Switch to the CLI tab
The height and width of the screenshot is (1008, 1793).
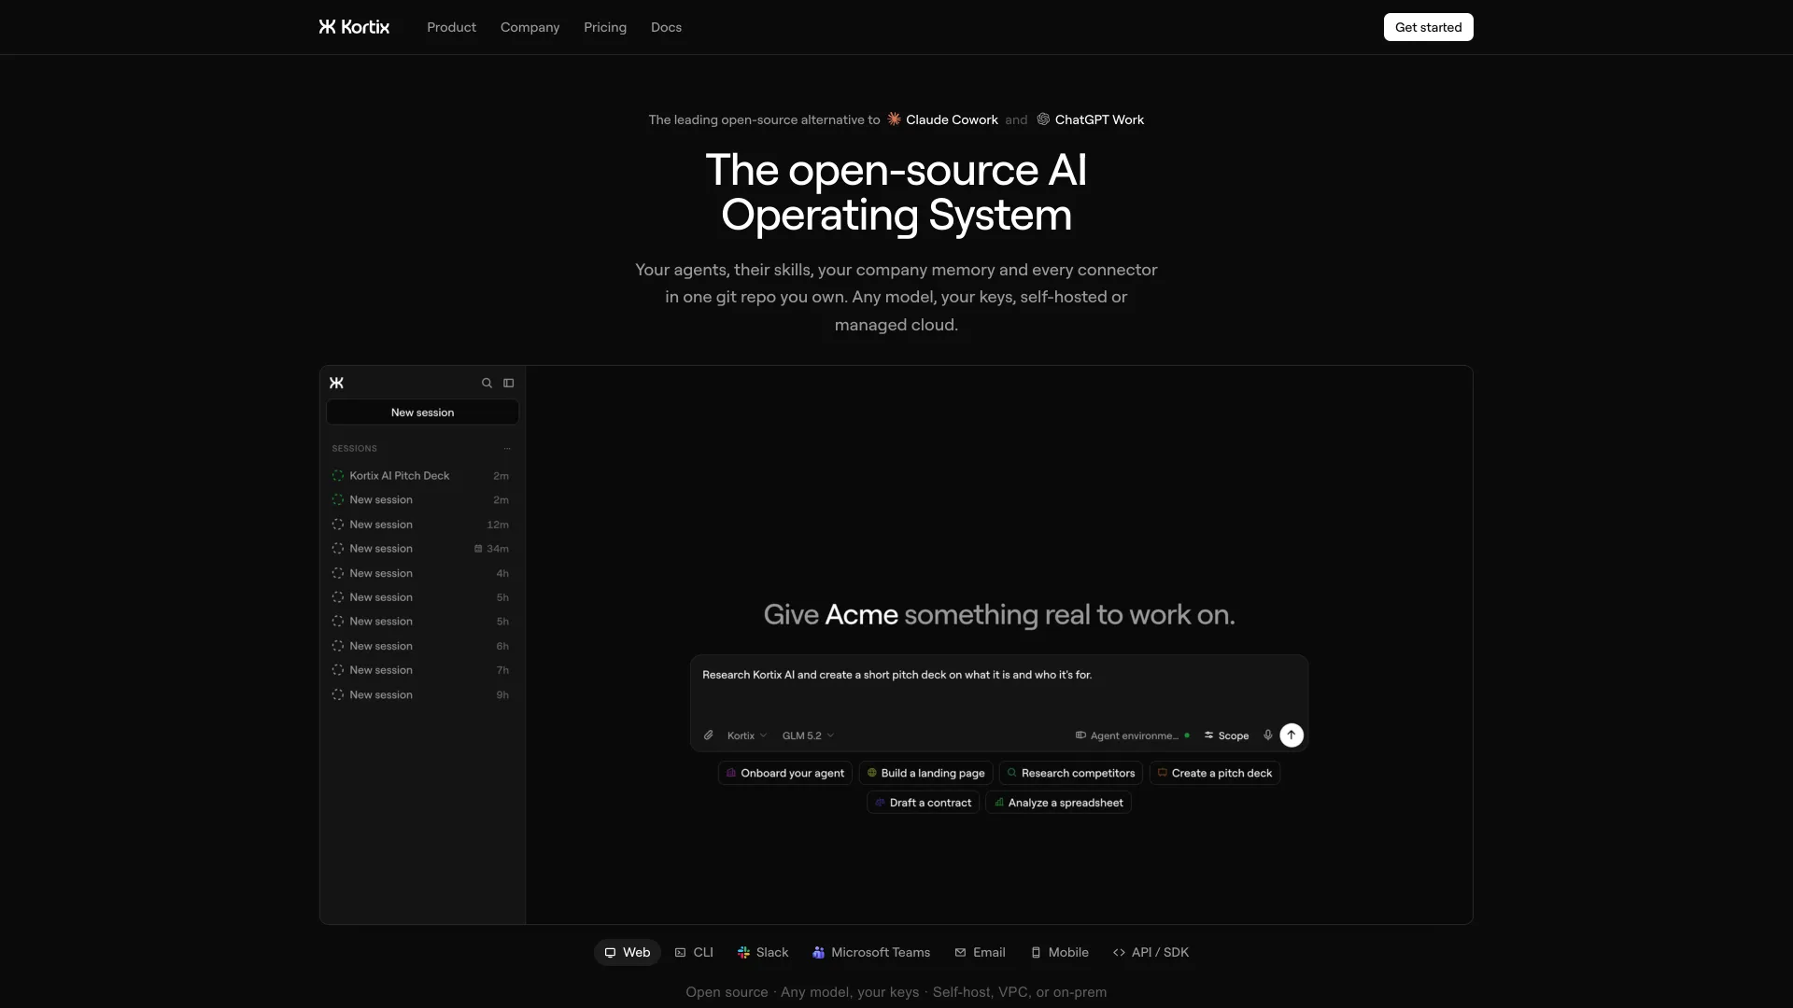point(694,953)
